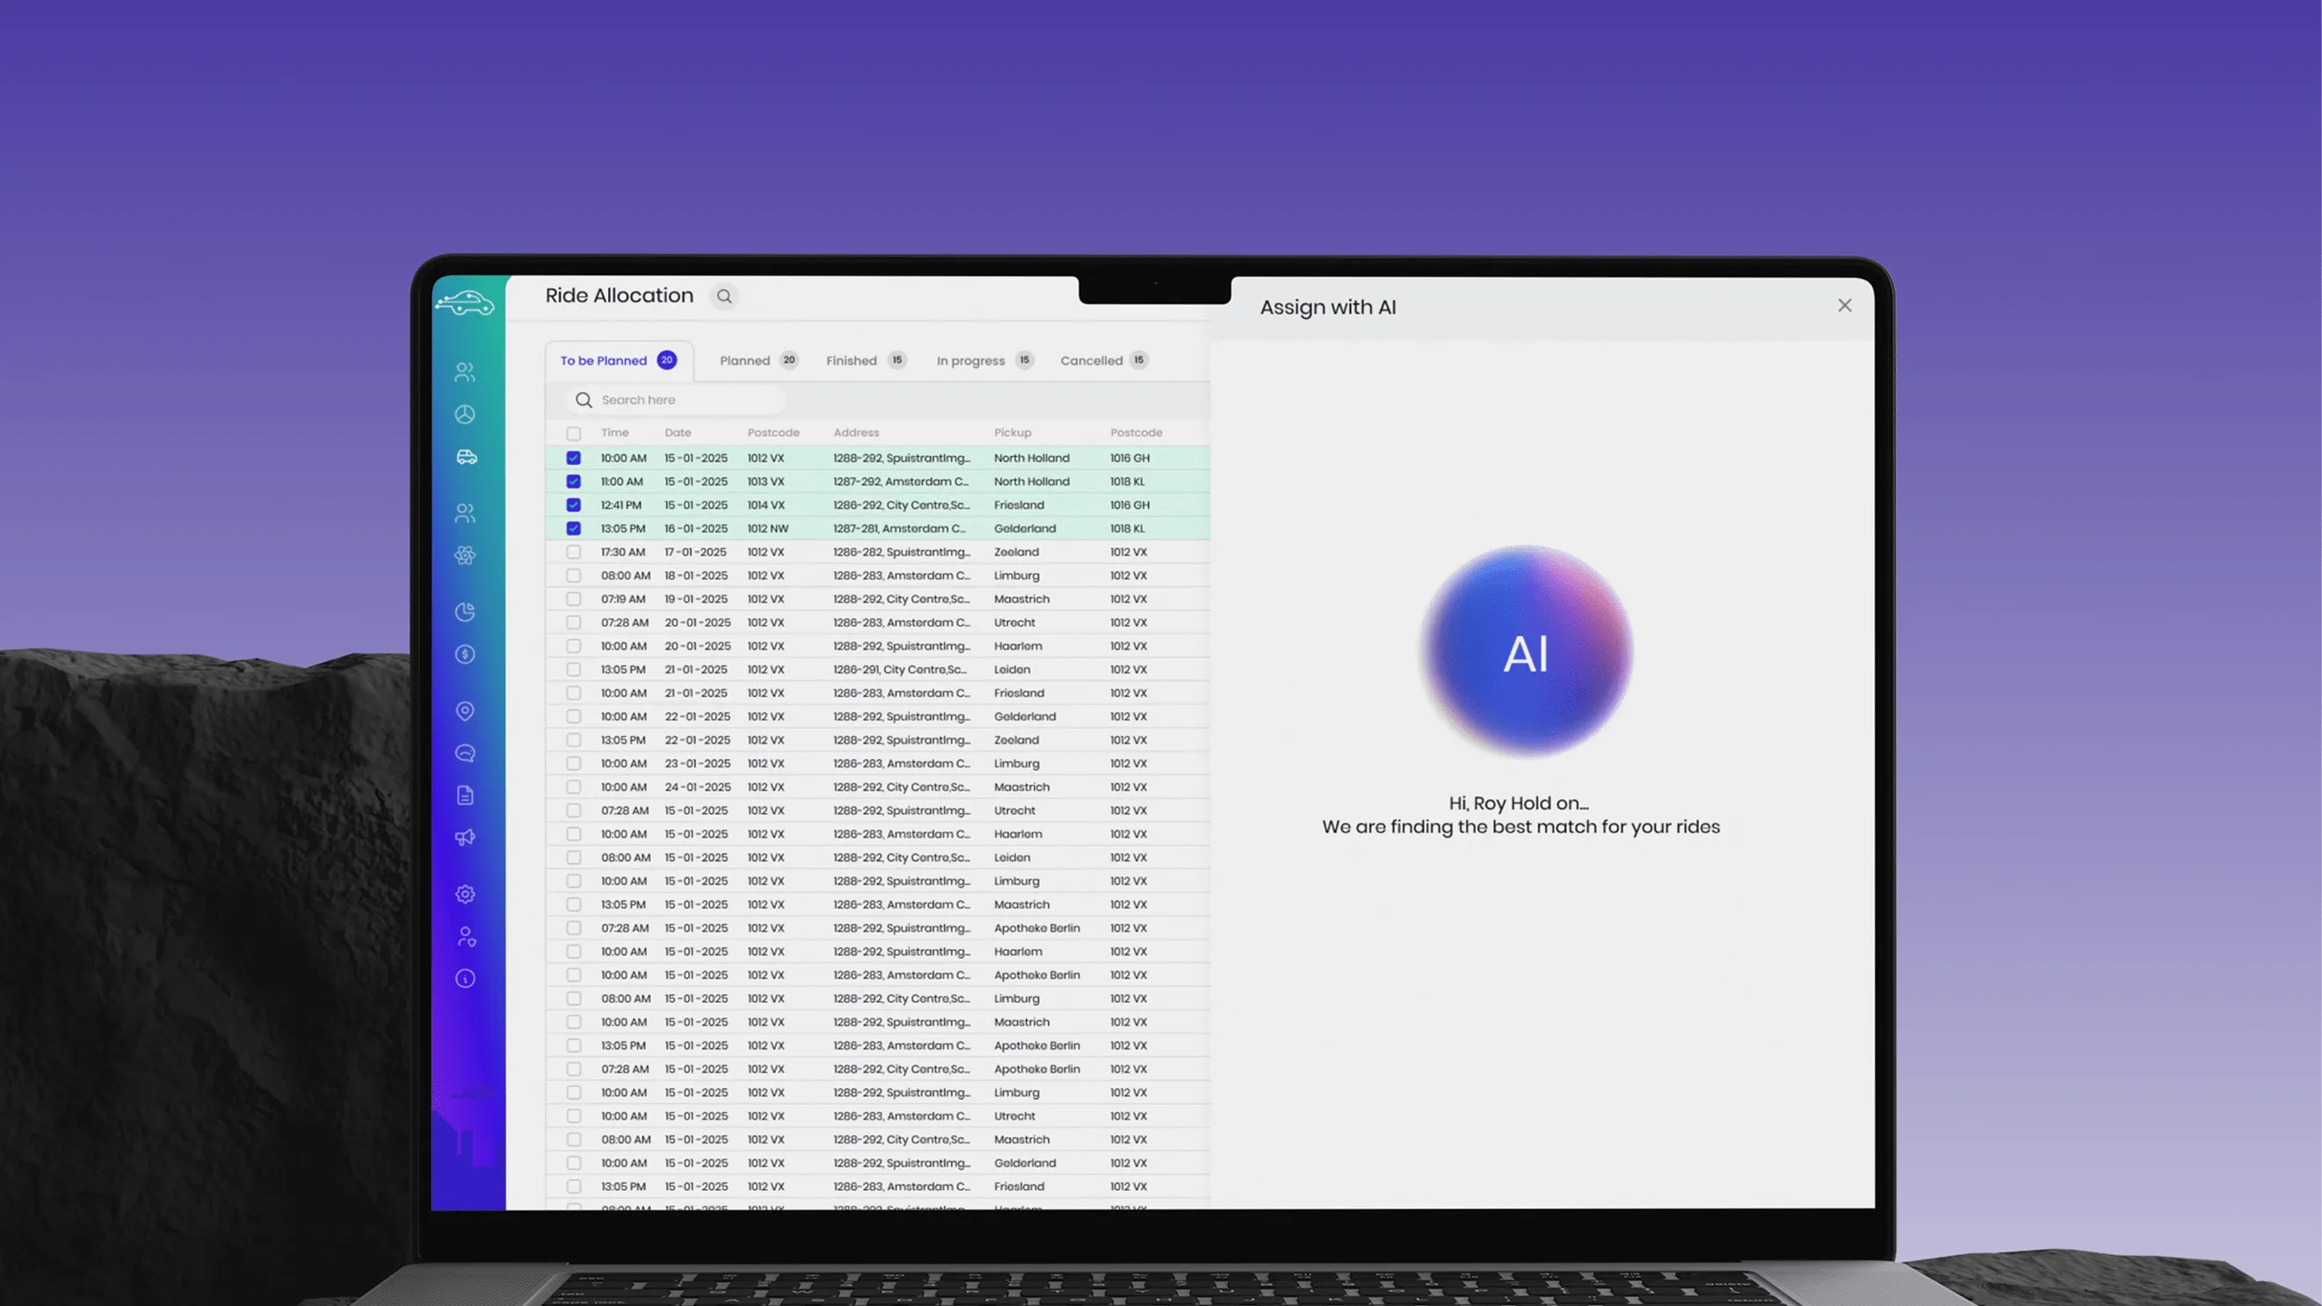
Task: Check the 17:30 AM Zeeland ride checkbox
Action: [573, 552]
